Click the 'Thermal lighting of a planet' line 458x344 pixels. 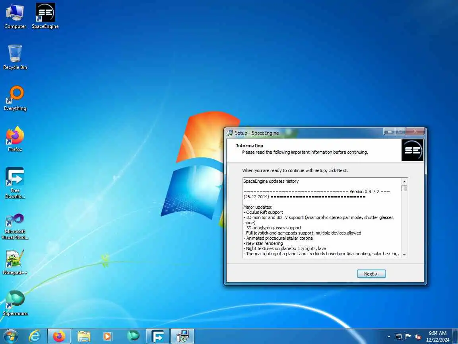click(x=321, y=254)
